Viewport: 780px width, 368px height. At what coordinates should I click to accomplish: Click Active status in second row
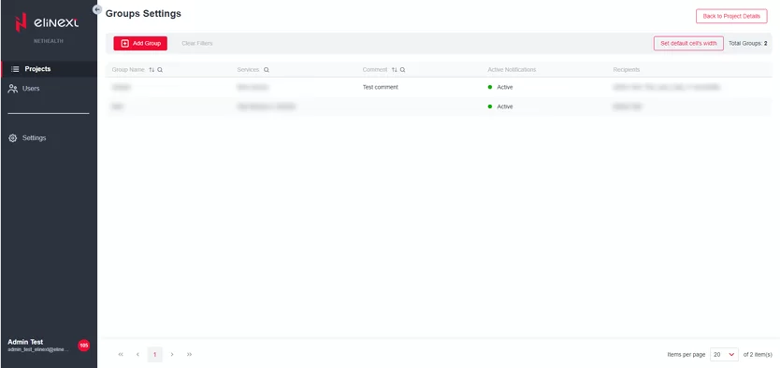[x=500, y=106]
